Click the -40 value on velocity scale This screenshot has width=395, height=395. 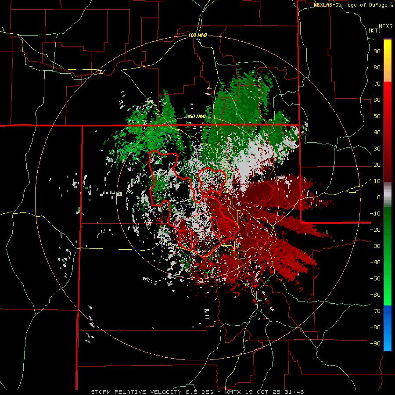click(375, 262)
